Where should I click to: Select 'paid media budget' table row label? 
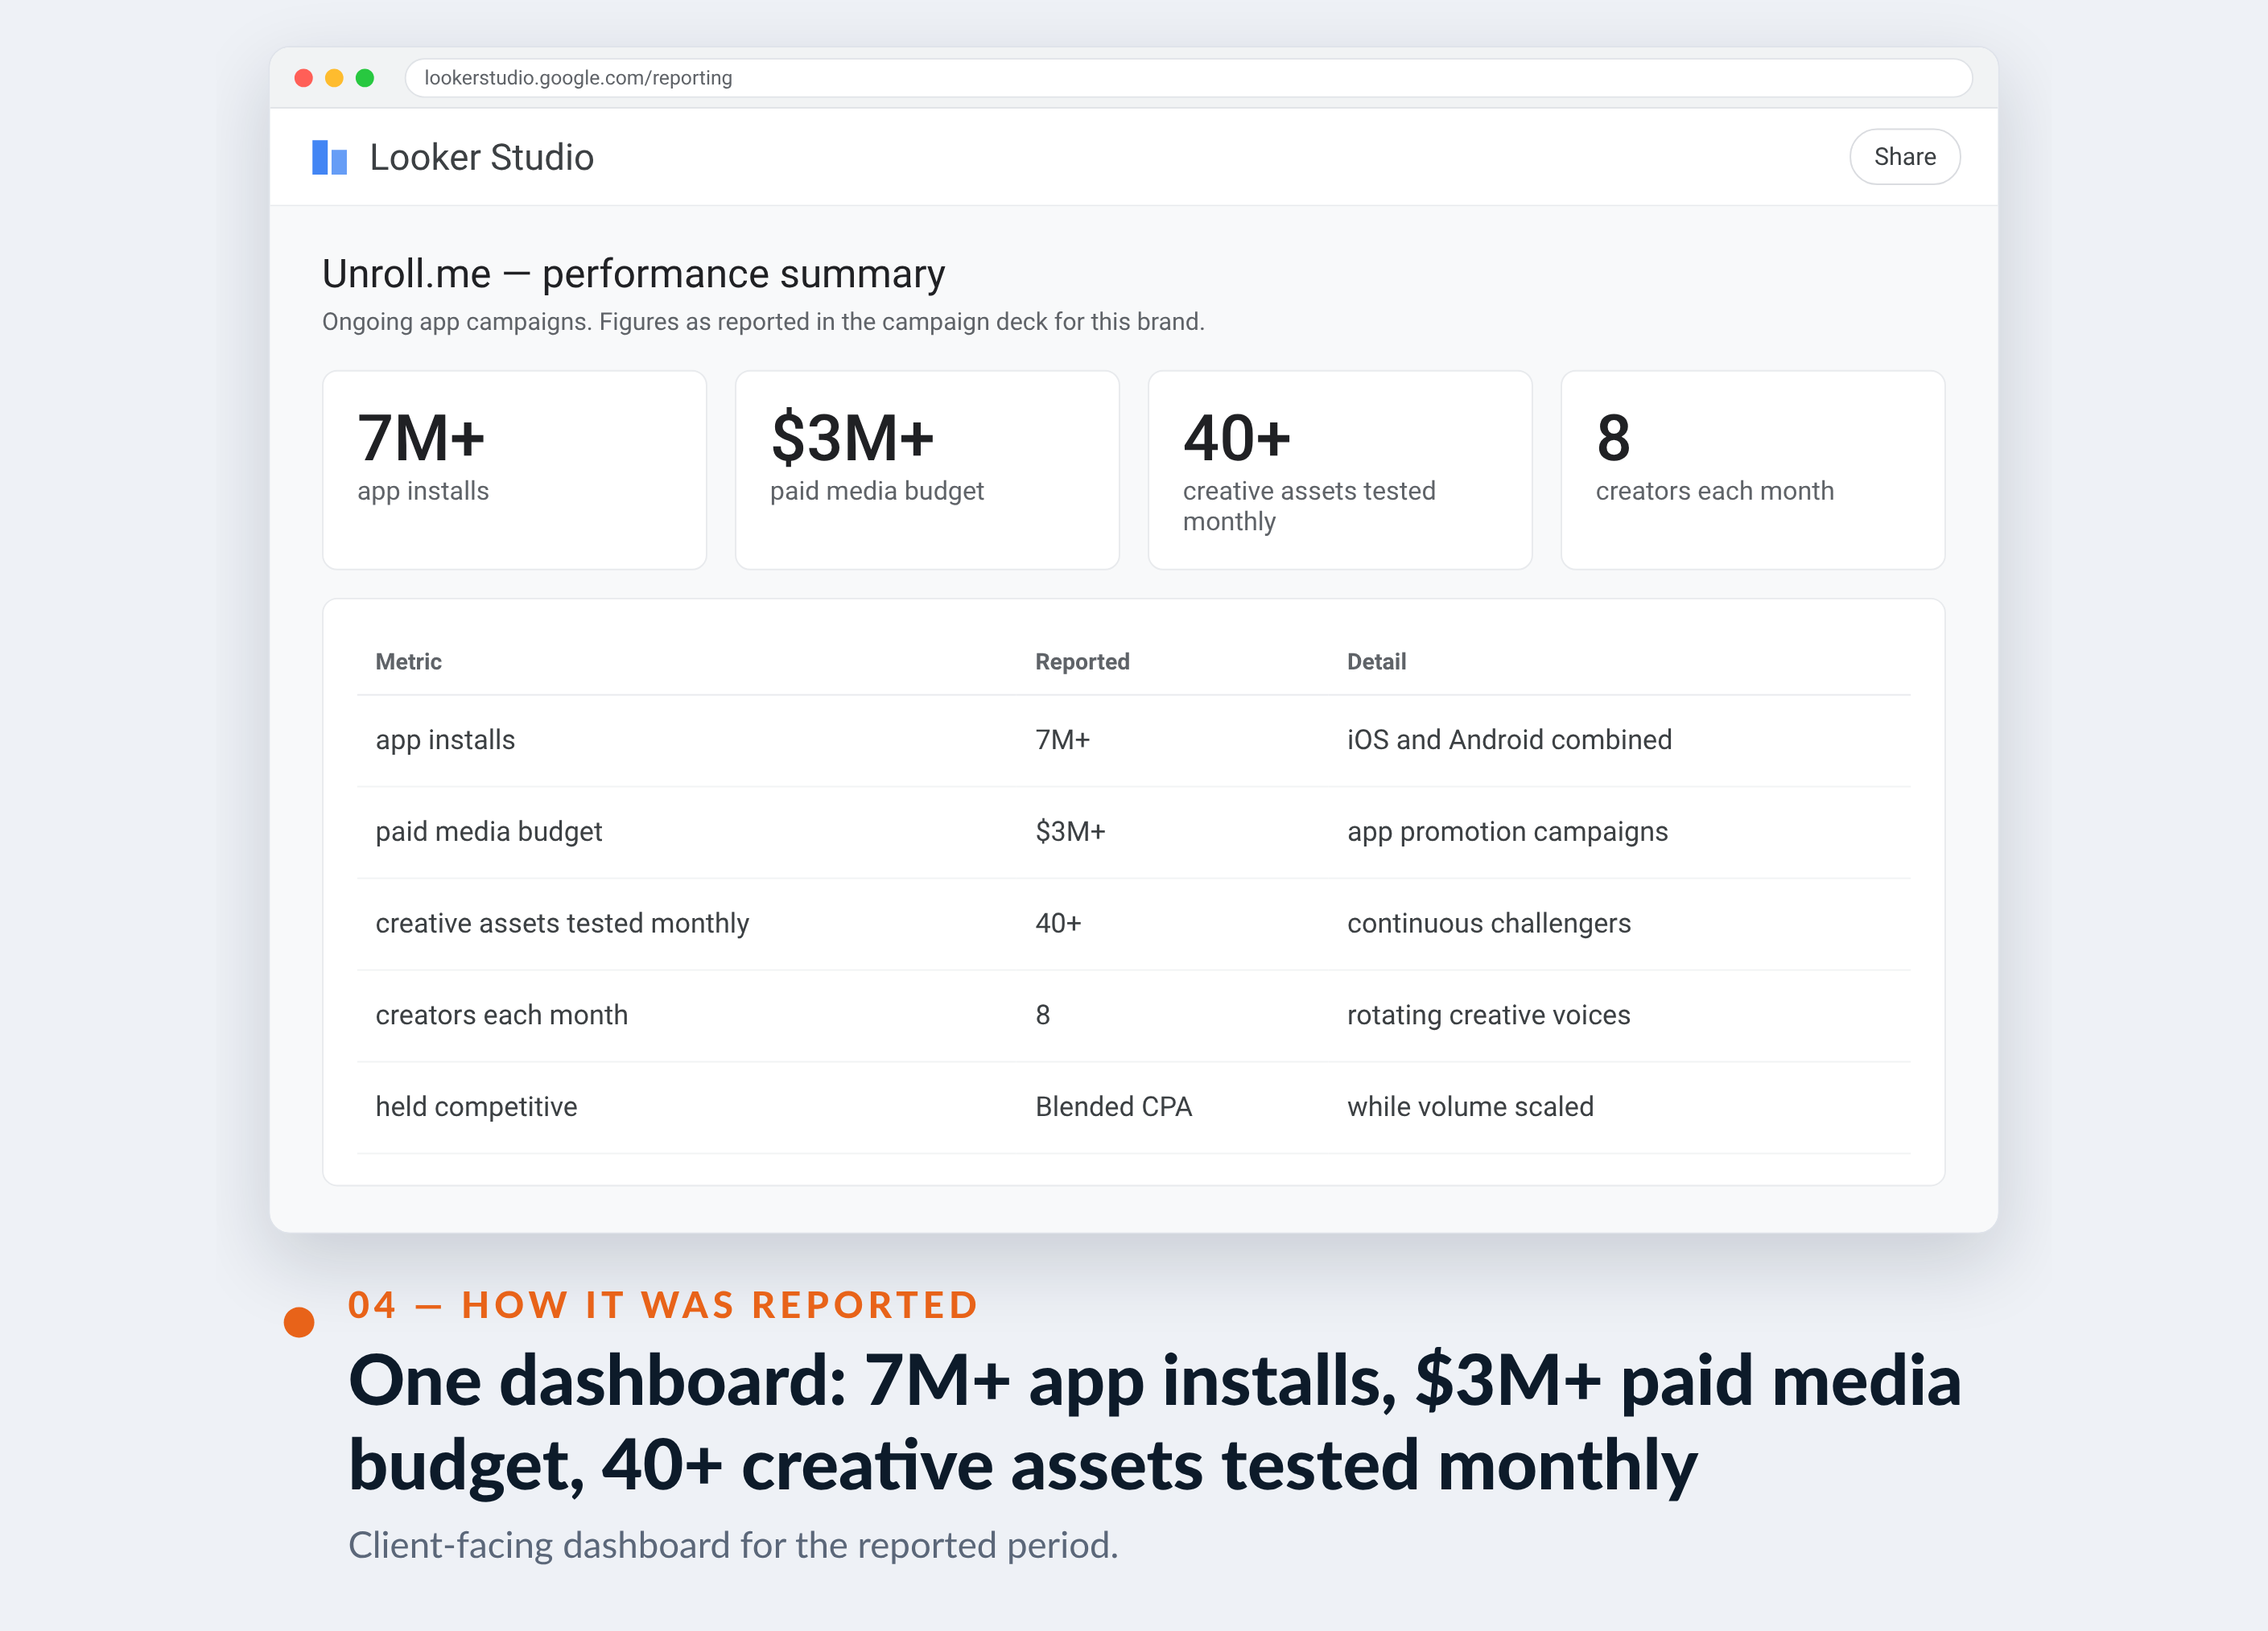[488, 832]
